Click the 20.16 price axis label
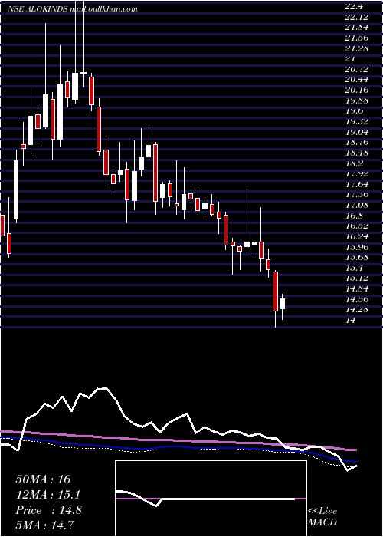 coord(356,90)
